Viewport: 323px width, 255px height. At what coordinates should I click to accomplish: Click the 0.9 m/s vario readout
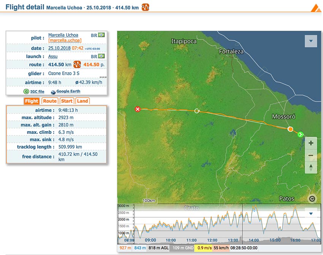[204, 248]
